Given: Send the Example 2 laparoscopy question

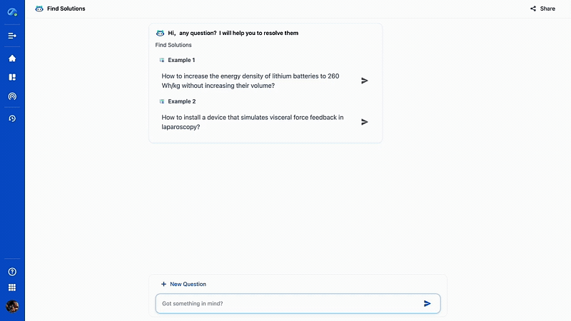Looking at the screenshot, I should point(365,122).
